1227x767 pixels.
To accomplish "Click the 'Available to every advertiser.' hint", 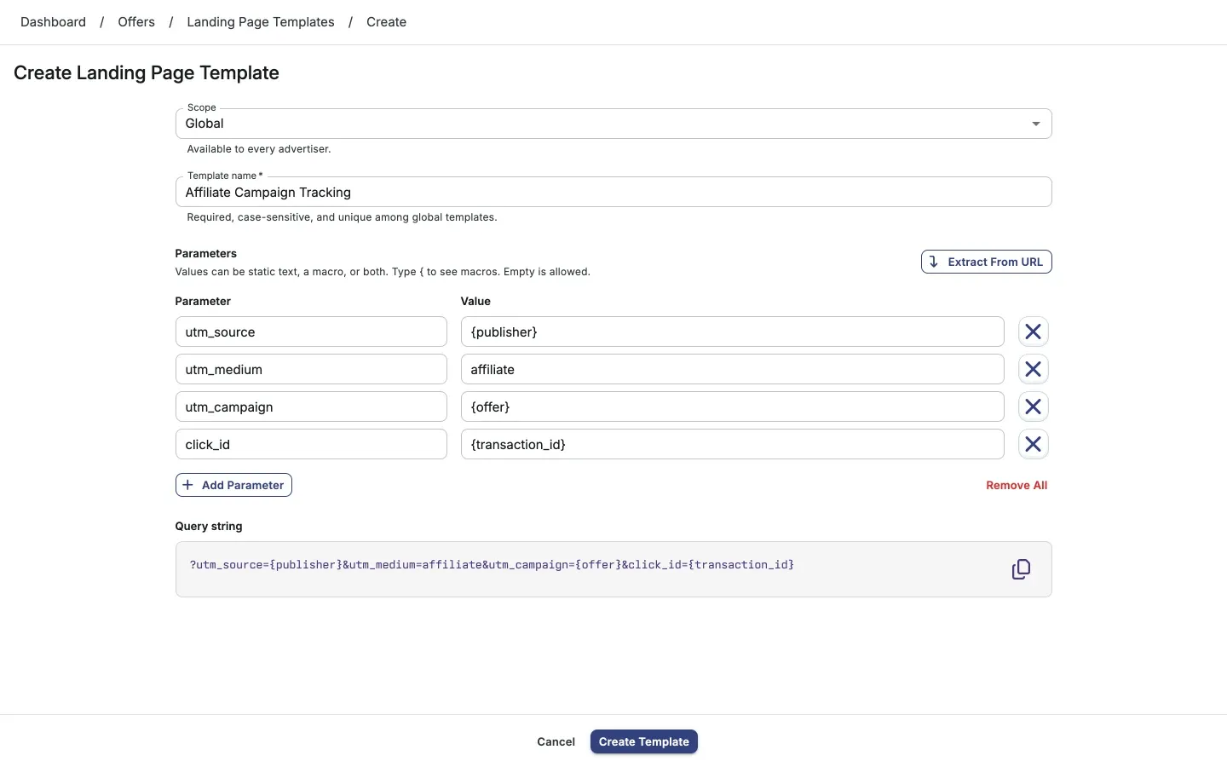I will (259, 149).
